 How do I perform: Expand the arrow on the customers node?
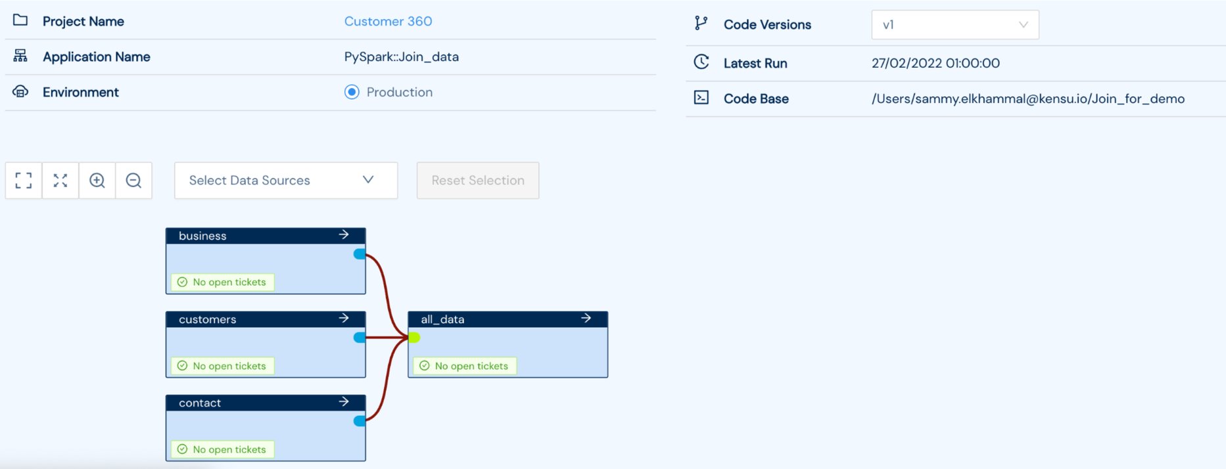coord(344,318)
